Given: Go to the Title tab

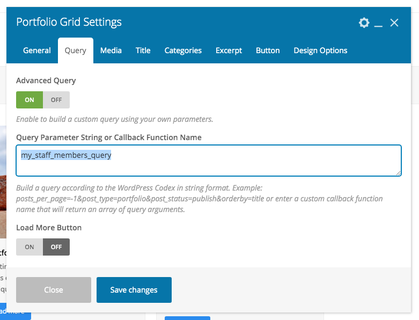Looking at the screenshot, I should [143, 50].
